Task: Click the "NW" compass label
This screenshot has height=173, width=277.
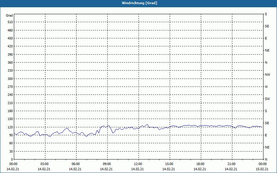Action: (x=267, y=75)
